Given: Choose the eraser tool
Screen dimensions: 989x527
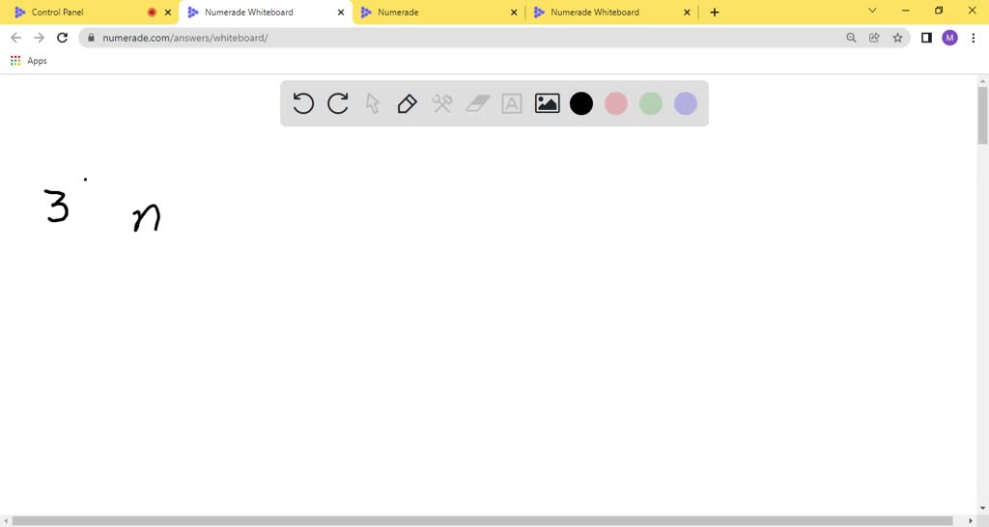Looking at the screenshot, I should (x=477, y=103).
